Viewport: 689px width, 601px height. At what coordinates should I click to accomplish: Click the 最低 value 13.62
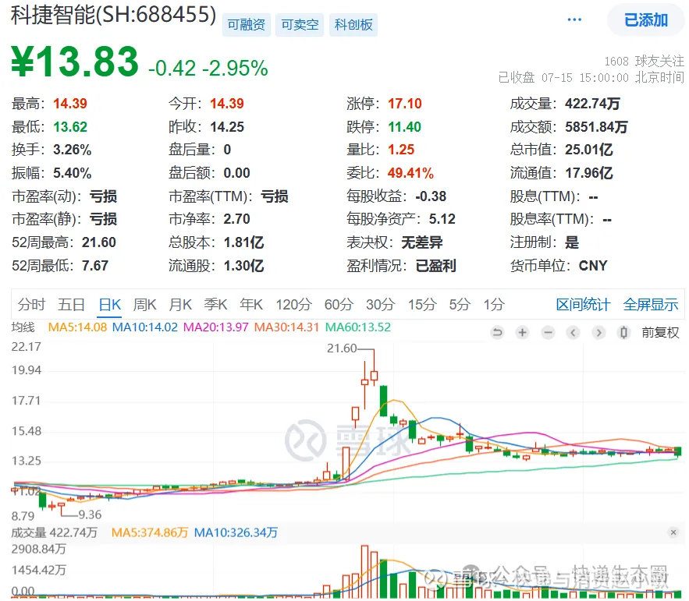pos(70,127)
